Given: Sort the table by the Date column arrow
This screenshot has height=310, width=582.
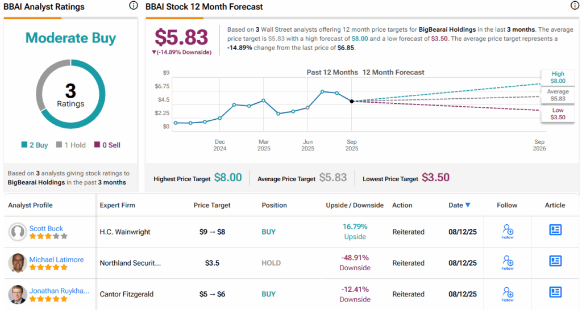Looking at the screenshot, I should (468, 206).
